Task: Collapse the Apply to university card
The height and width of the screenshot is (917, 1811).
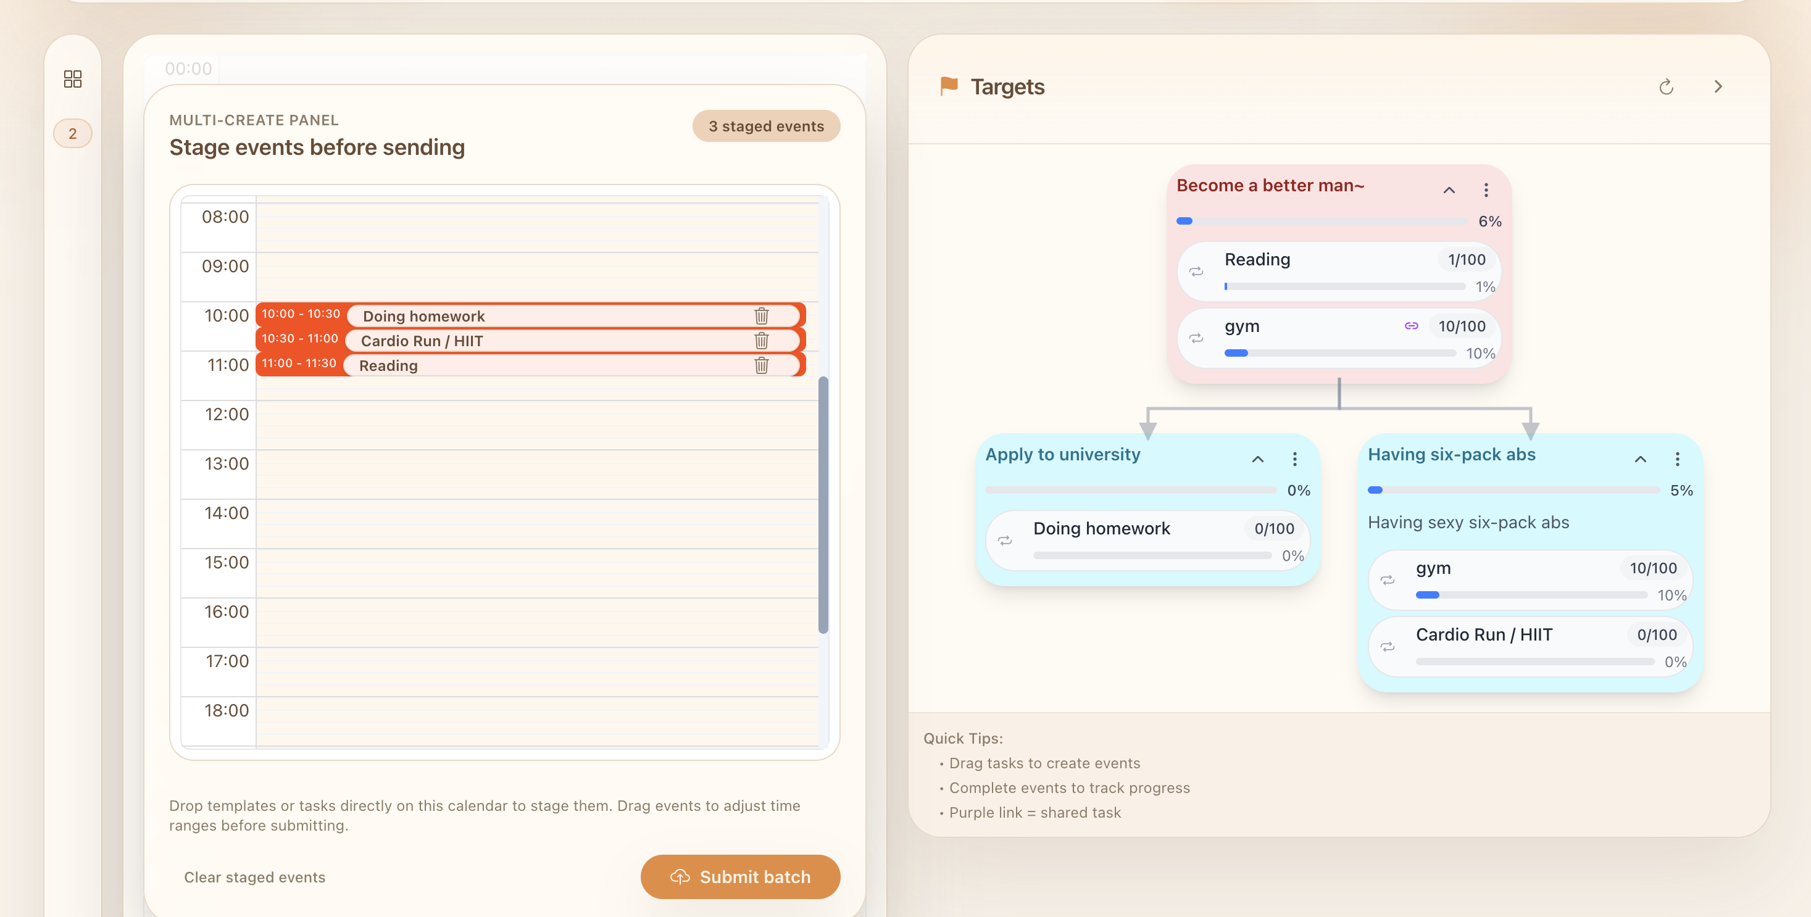Action: point(1258,459)
